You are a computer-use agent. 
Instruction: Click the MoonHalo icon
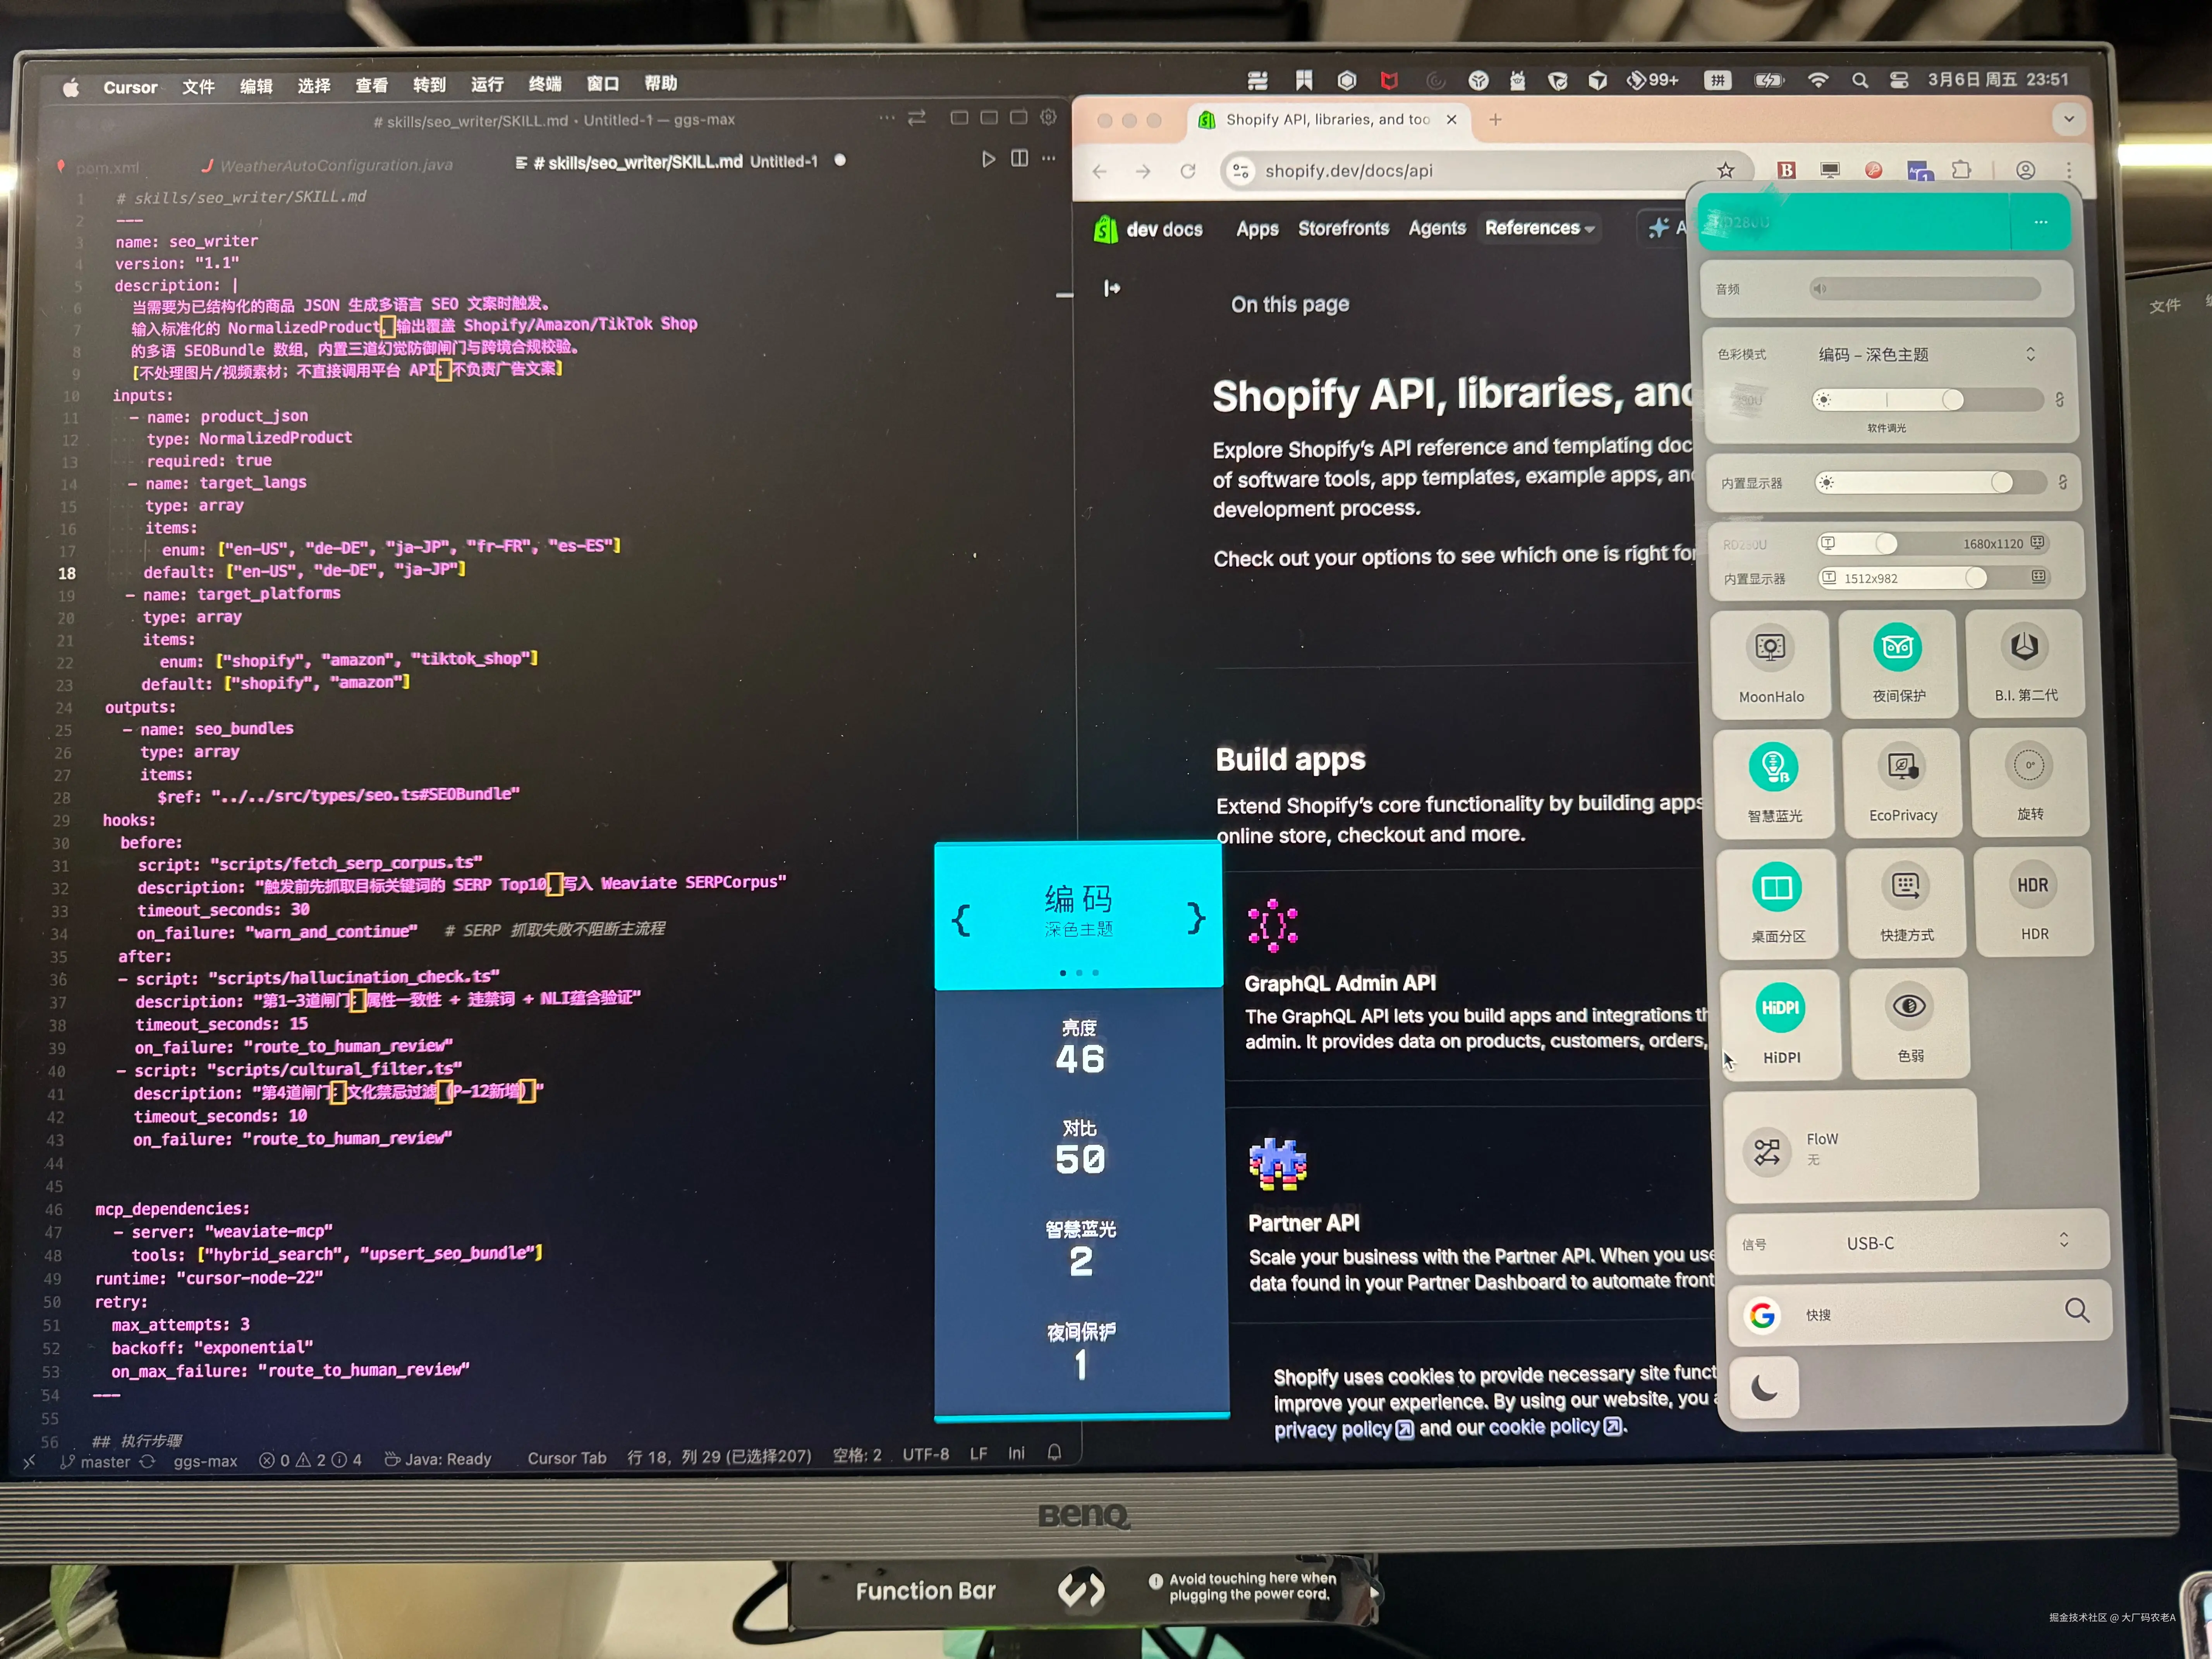pos(1770,648)
